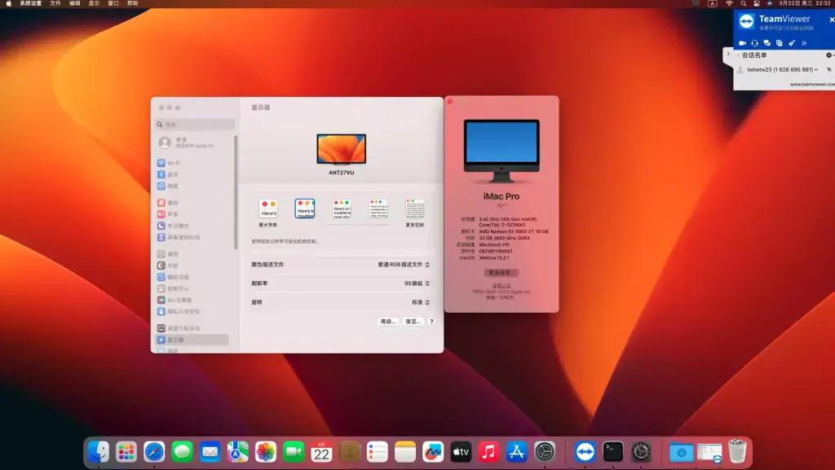The height and width of the screenshot is (470, 835).
Task: Click the search field in System Settings
Action: coord(195,125)
